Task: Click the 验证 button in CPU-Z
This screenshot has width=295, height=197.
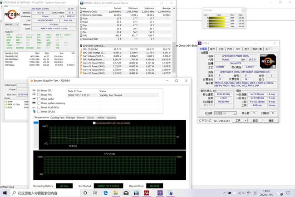Action: click(255, 121)
